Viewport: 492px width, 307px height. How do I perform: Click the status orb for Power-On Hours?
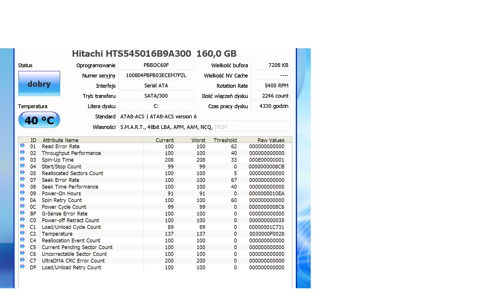click(x=22, y=192)
